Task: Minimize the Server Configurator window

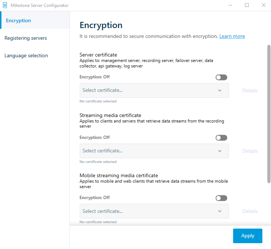Action: (x=230, y=5)
